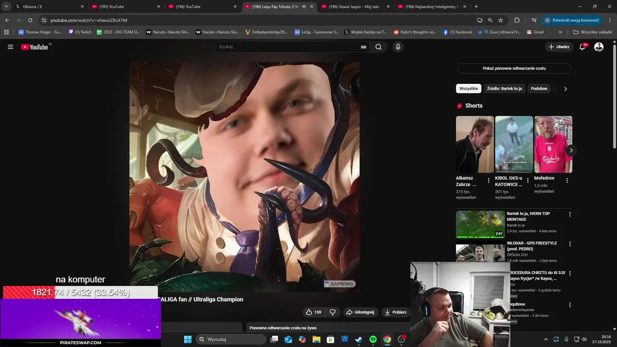Bookmark this page with star icon
Screen dimensions: 617x347
coord(501,20)
